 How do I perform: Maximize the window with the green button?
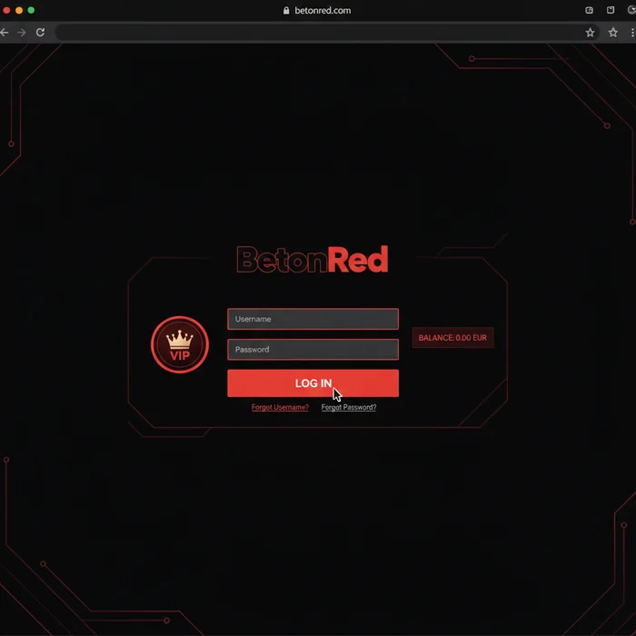[x=31, y=10]
